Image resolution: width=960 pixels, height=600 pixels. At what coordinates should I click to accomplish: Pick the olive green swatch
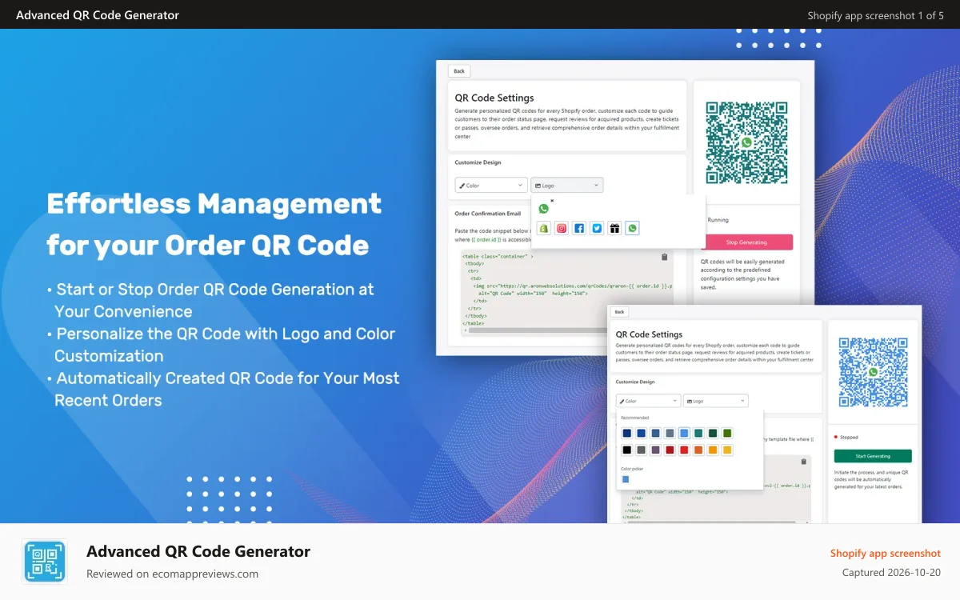[x=727, y=433]
